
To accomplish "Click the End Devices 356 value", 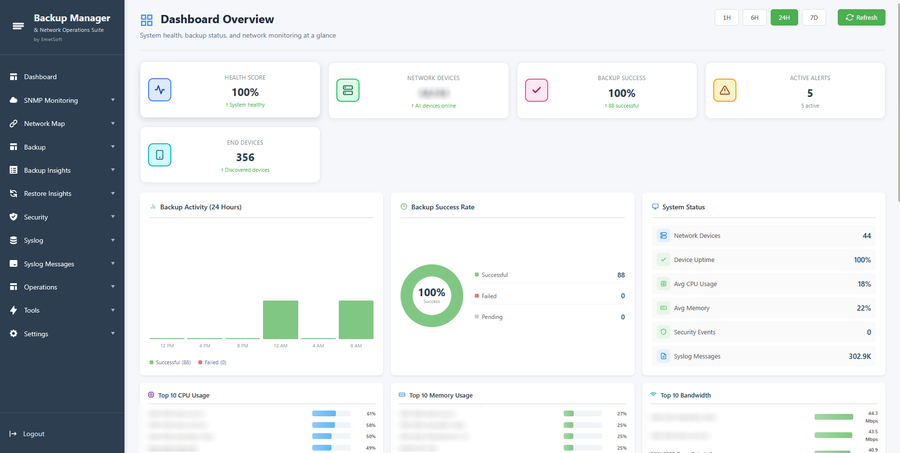I will [245, 157].
